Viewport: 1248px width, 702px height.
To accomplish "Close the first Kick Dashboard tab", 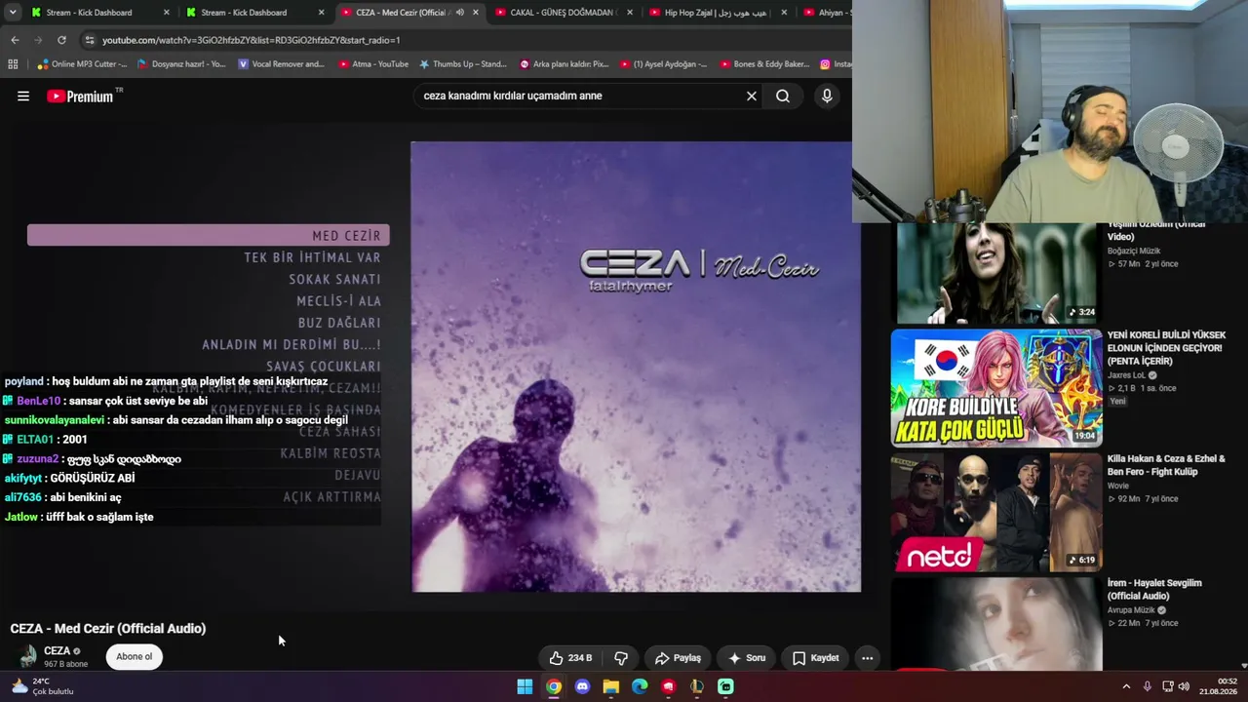I will (167, 13).
